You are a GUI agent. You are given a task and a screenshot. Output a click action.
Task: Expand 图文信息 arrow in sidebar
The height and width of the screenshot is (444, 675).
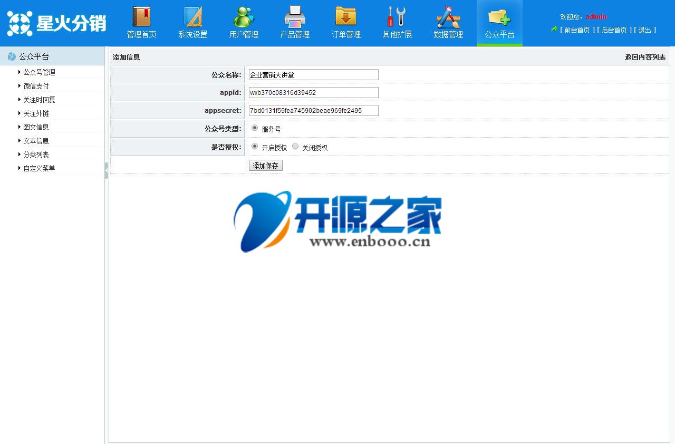tap(20, 127)
